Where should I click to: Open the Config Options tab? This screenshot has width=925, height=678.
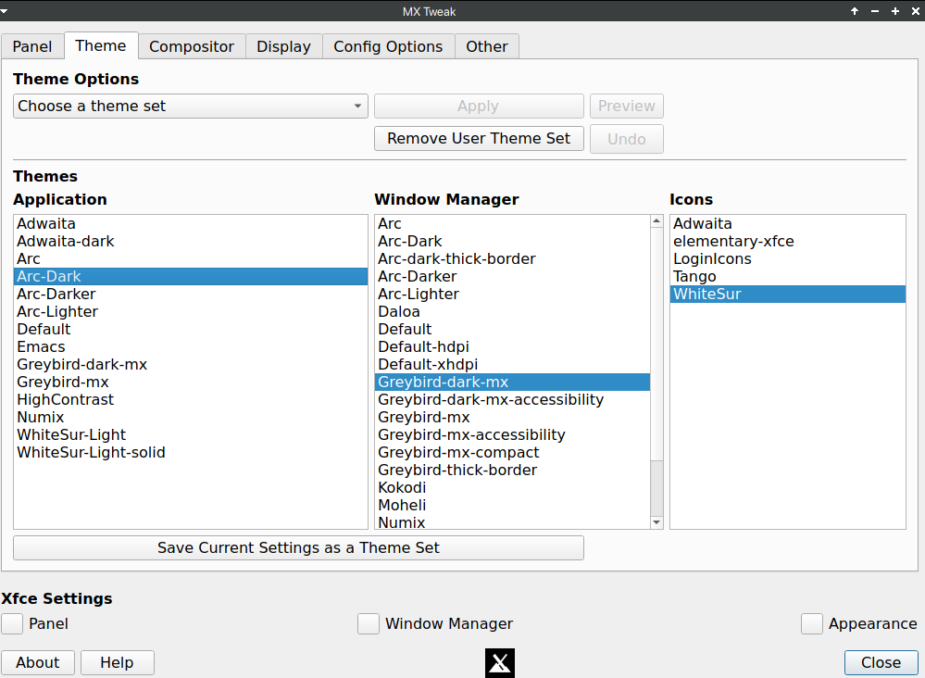[388, 46]
